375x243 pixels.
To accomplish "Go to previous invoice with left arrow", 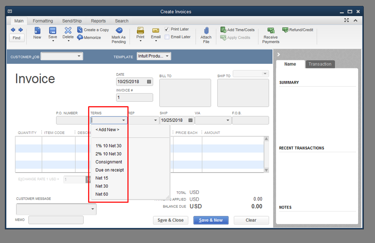I will pyautogui.click(x=13, y=30).
